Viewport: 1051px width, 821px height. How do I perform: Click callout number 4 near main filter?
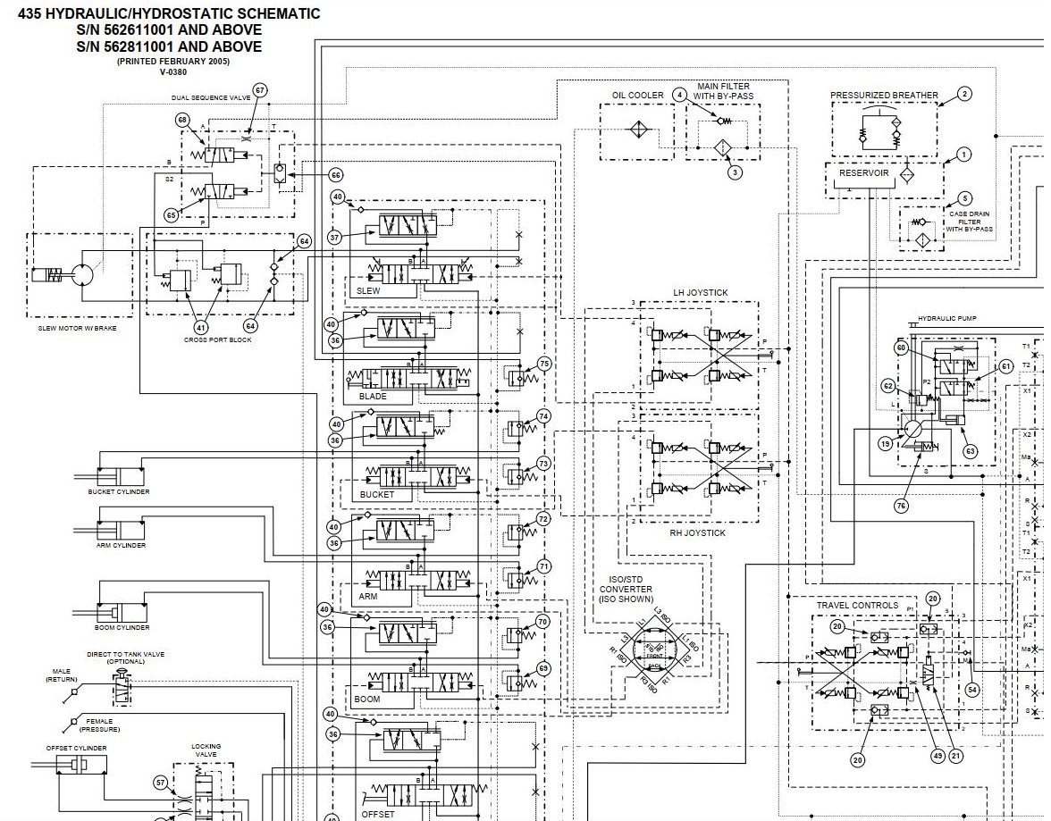679,95
